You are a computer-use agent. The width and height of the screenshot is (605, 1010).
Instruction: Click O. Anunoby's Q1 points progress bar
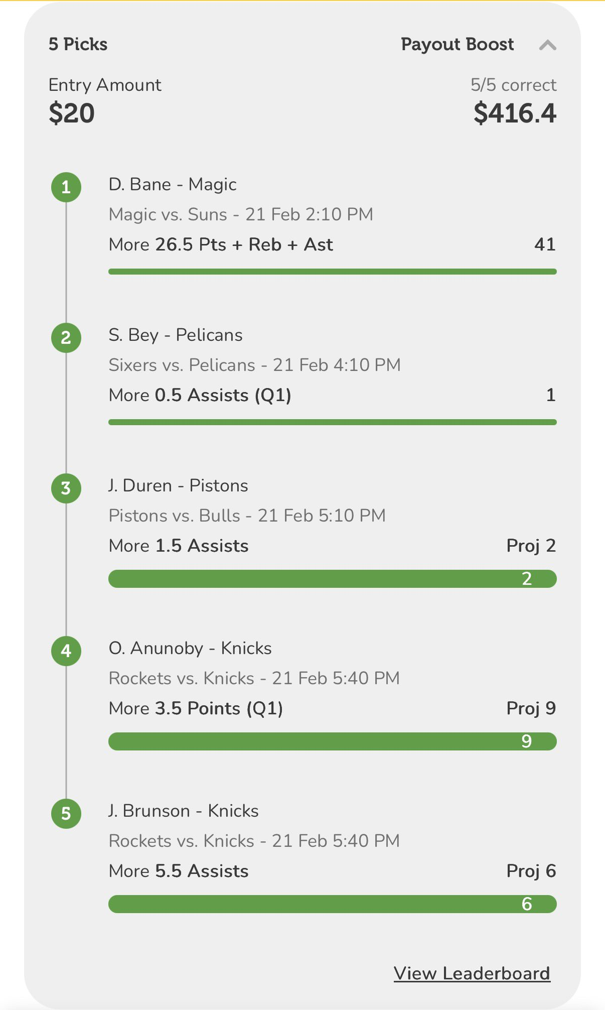tap(332, 741)
